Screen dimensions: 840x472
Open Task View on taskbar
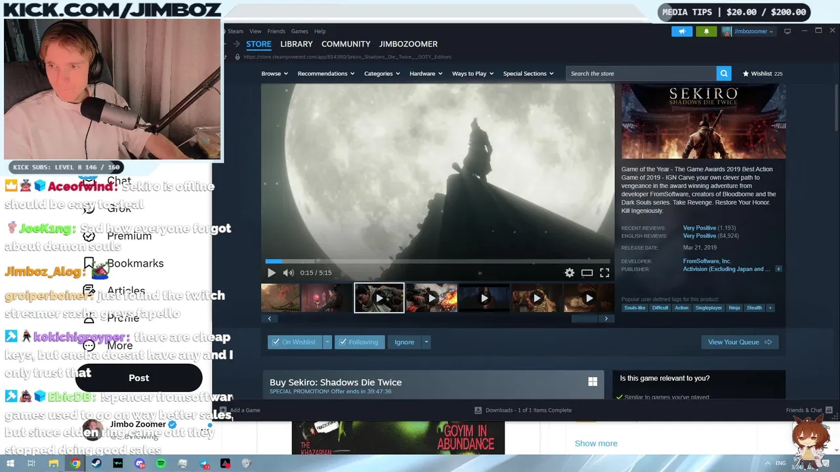point(31,463)
